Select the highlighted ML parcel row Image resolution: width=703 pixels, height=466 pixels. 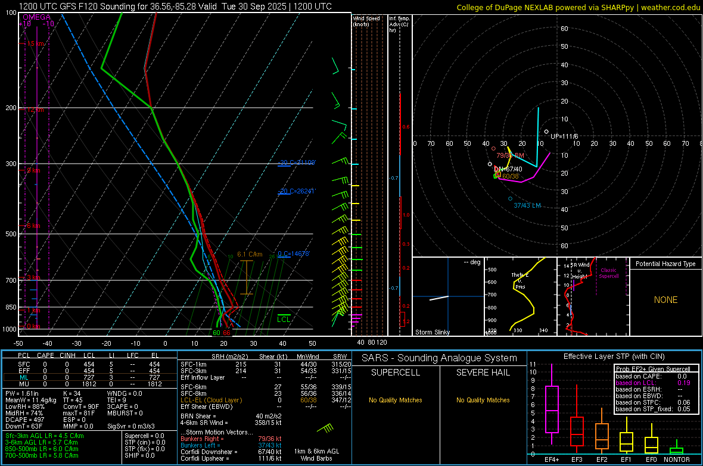click(x=89, y=377)
